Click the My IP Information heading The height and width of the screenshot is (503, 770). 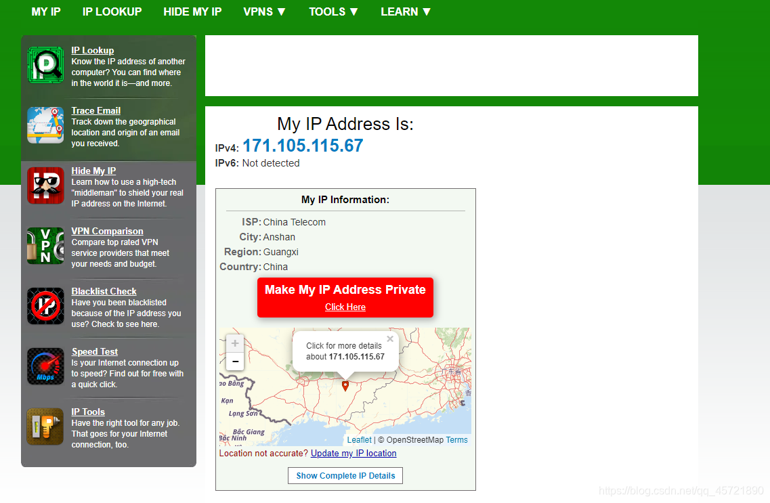click(345, 200)
